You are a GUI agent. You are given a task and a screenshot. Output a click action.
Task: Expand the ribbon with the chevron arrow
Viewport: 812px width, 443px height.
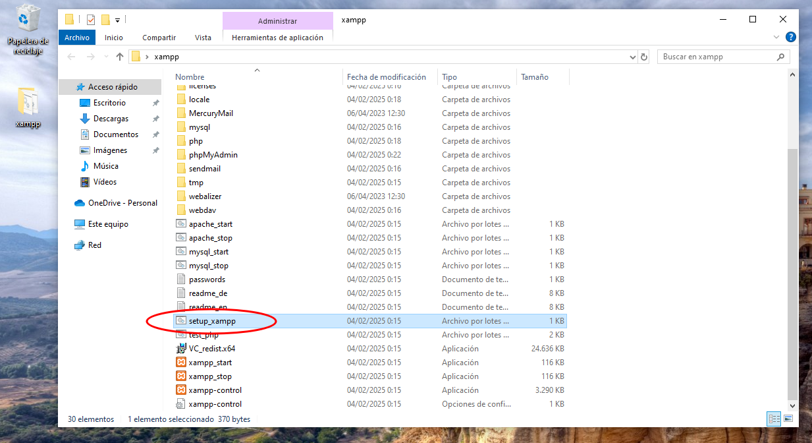coord(777,38)
